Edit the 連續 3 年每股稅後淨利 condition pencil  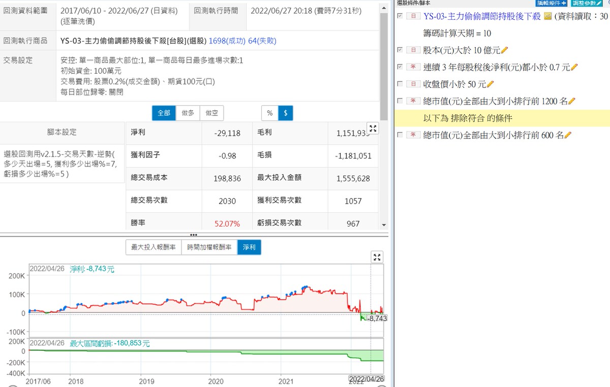[574, 67]
